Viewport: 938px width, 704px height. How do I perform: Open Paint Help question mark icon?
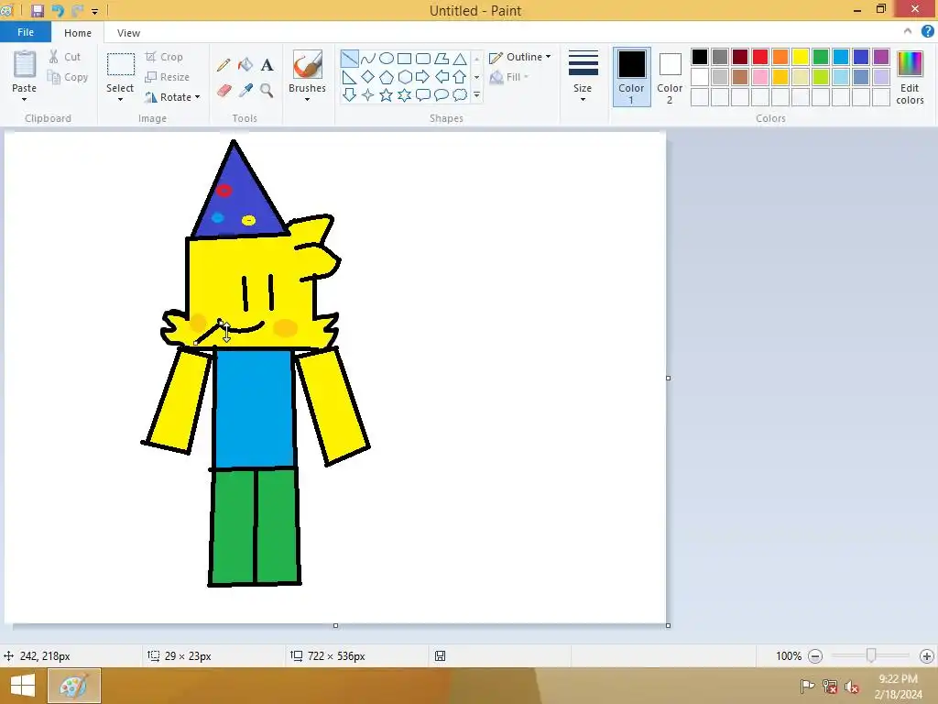coord(927,32)
